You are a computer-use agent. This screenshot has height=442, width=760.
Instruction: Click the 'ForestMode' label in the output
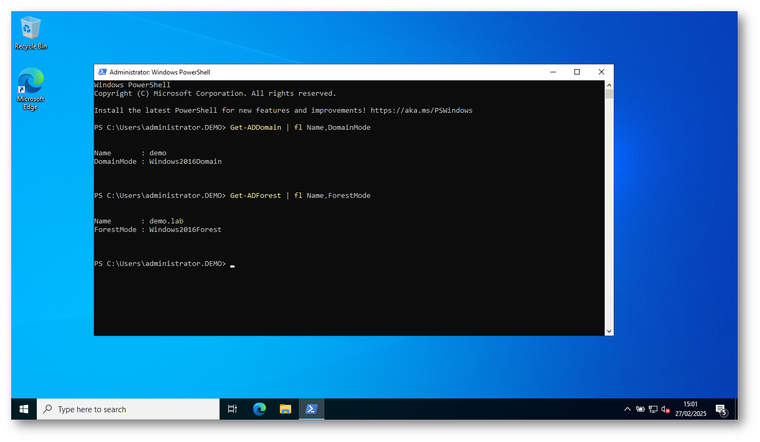pyautogui.click(x=115, y=230)
